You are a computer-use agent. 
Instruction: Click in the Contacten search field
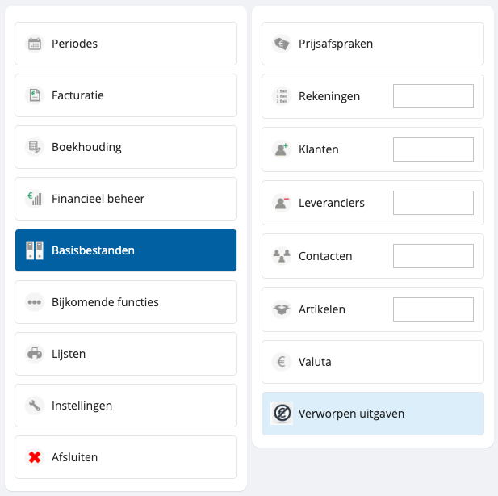click(433, 256)
